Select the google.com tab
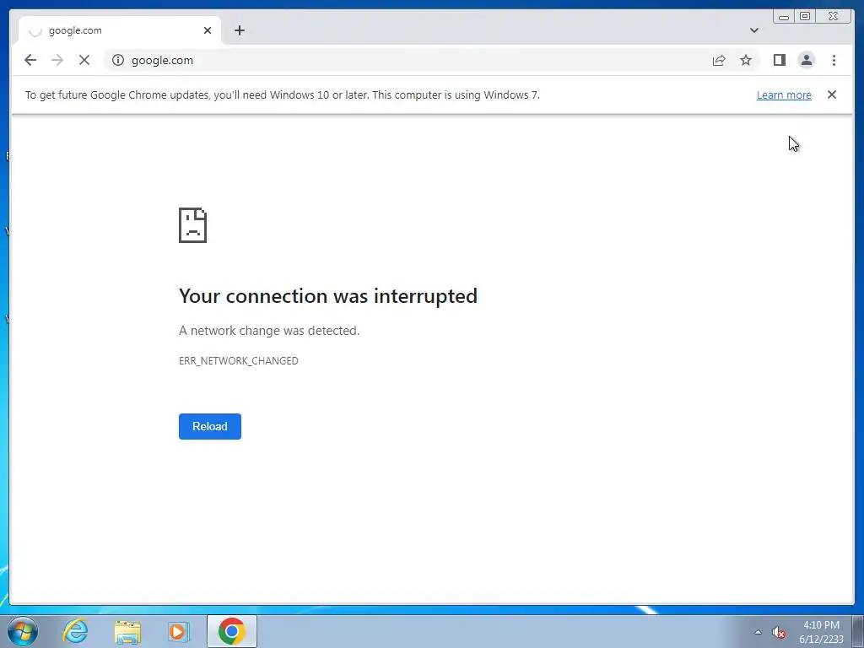The height and width of the screenshot is (648, 864). tap(120, 30)
